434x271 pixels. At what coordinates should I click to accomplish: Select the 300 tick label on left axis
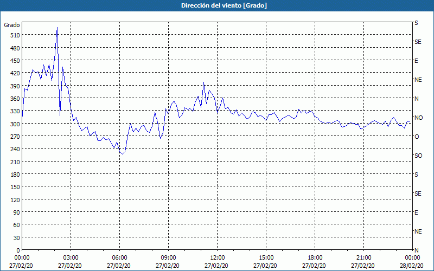[x=14, y=124]
